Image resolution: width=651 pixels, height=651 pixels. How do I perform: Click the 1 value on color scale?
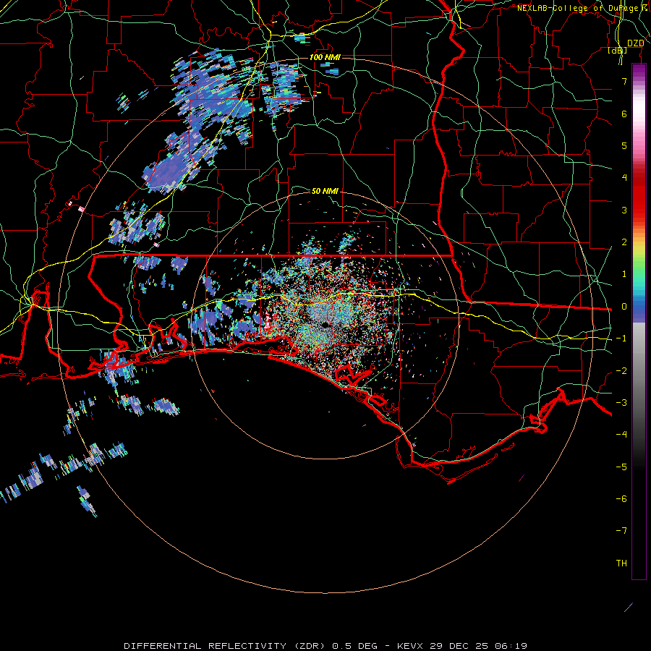(x=624, y=274)
